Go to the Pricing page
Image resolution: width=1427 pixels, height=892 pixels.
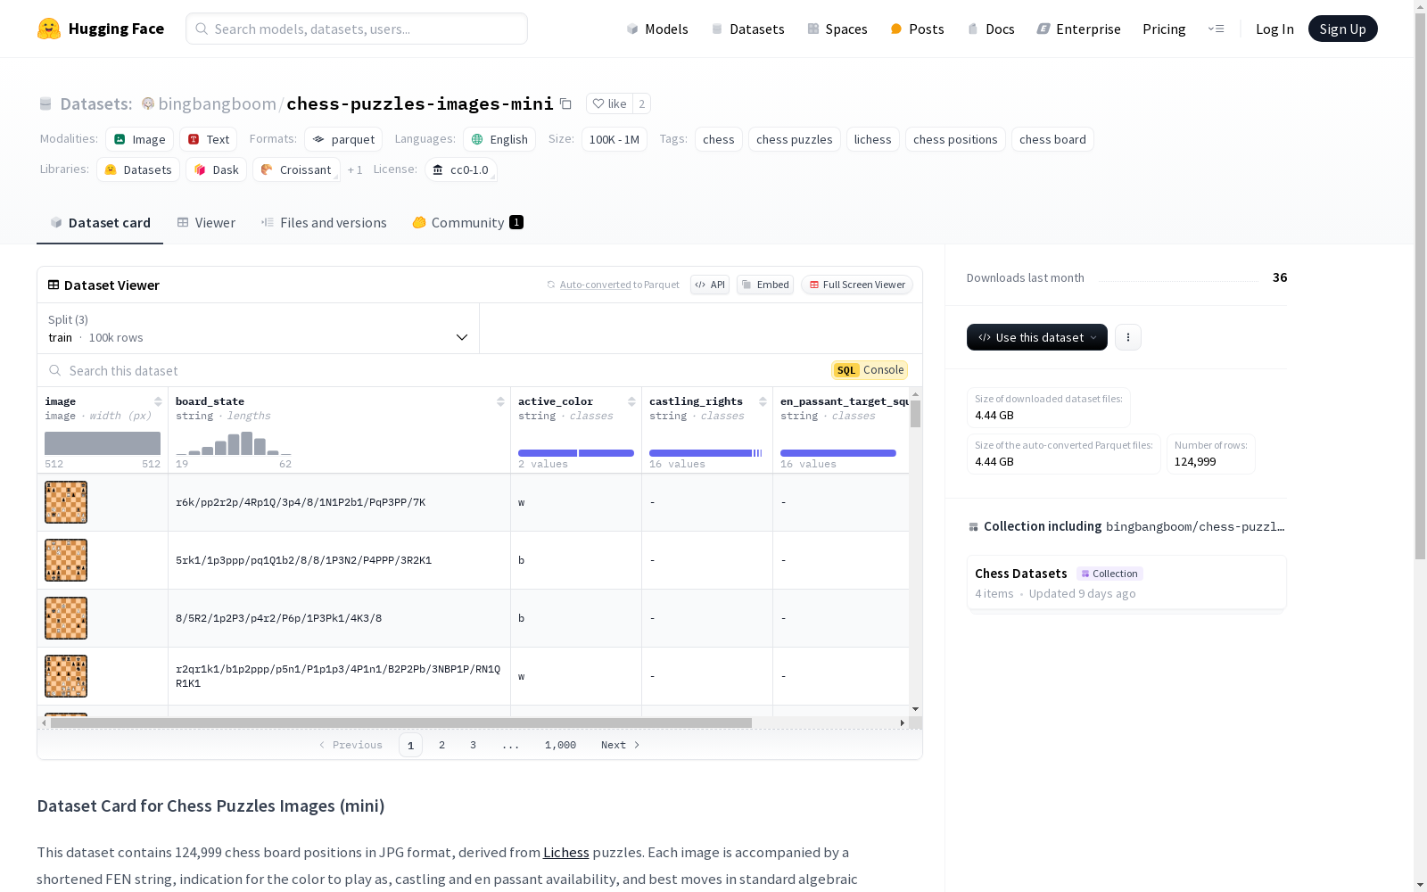[x=1164, y=29]
